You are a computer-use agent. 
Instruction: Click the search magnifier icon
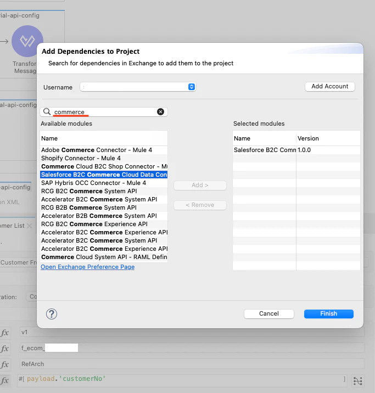click(x=47, y=111)
